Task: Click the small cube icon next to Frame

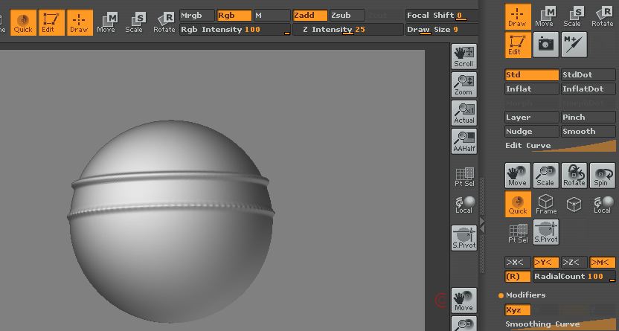Action: 574,205
